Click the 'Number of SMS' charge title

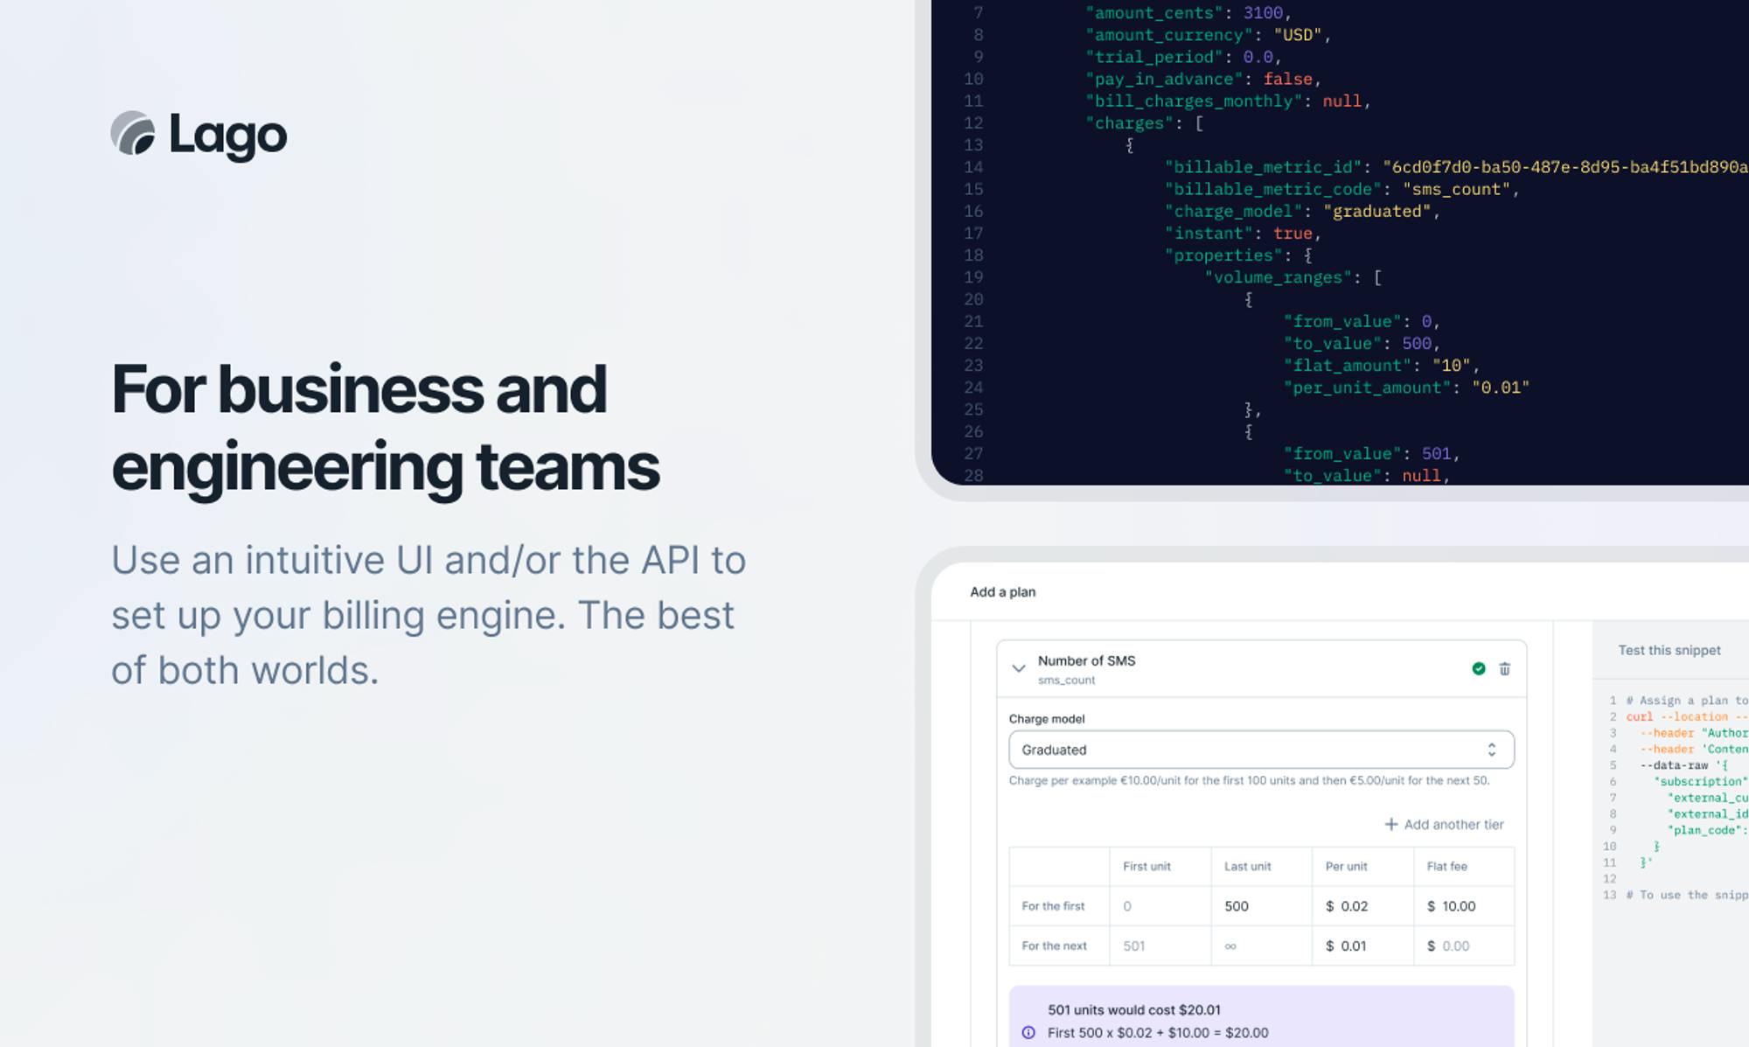[1086, 660]
